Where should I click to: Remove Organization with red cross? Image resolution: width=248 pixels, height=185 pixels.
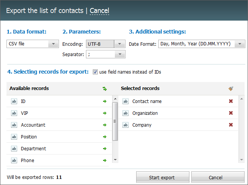point(231,113)
